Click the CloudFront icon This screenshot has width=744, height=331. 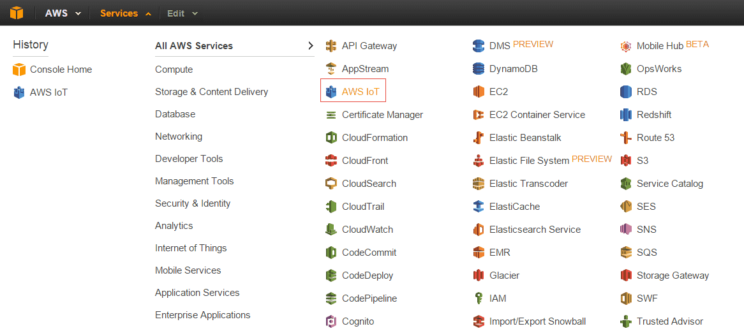coord(331,160)
